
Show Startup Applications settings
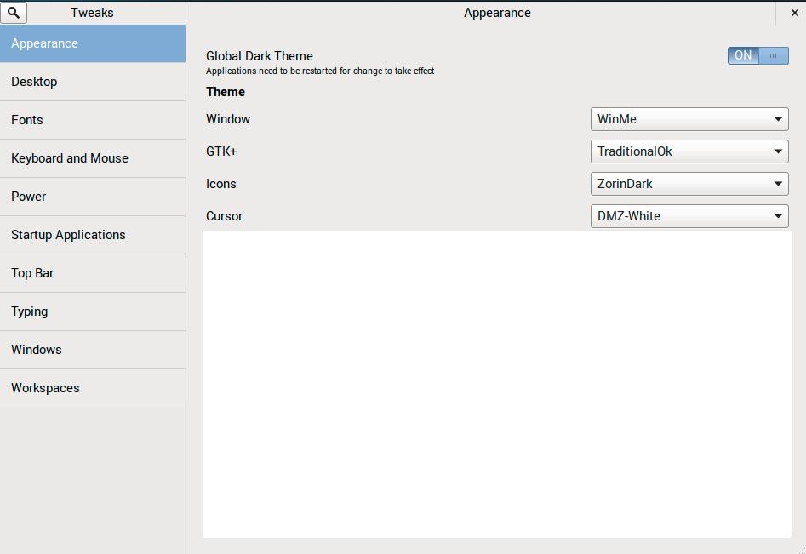[93, 235]
